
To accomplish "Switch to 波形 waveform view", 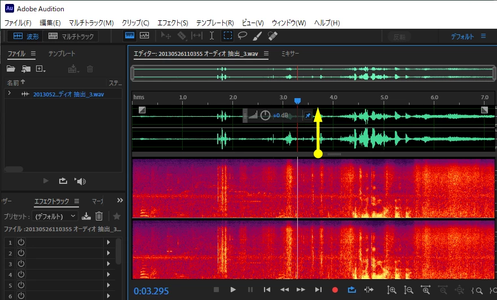I will [x=26, y=37].
